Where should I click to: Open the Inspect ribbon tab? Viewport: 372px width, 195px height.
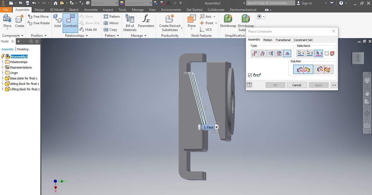108,10
